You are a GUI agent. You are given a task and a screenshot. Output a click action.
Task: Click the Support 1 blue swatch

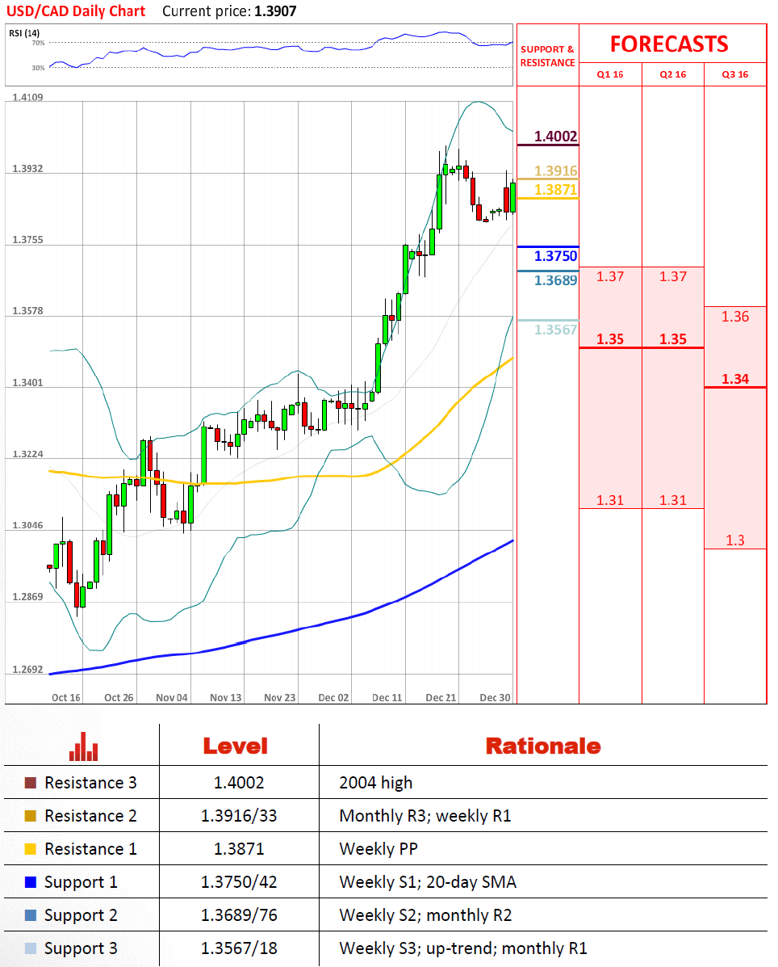[30, 882]
